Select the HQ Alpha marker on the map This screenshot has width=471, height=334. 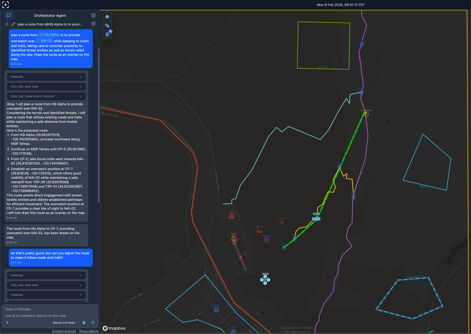pos(366,114)
